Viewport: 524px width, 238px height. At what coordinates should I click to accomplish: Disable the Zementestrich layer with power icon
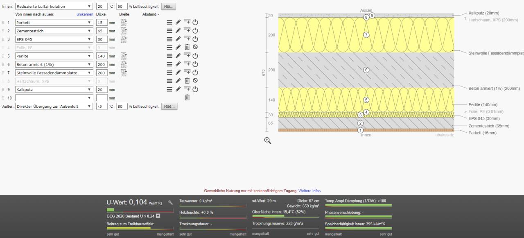[x=195, y=31]
